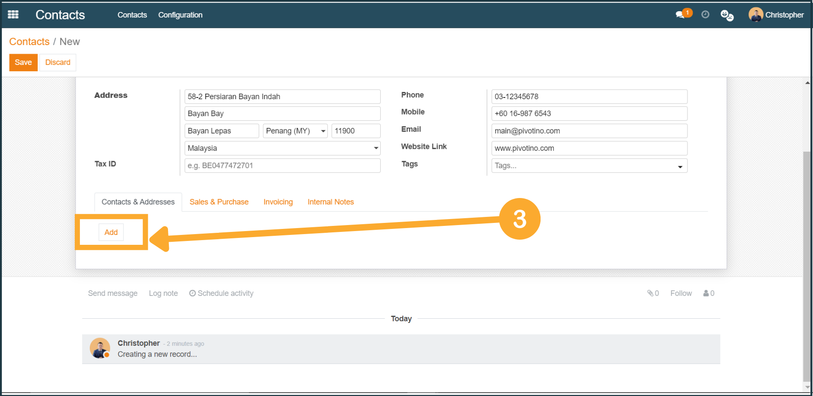Click the activities clock icon

point(705,15)
